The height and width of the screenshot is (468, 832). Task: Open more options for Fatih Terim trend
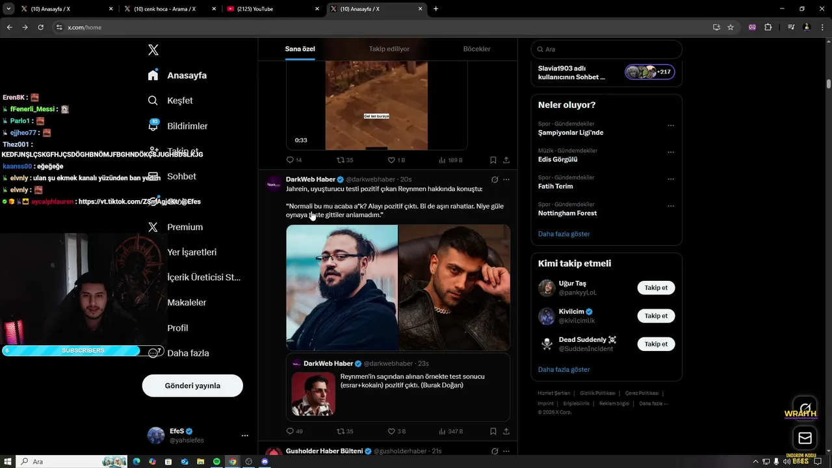pos(671,179)
